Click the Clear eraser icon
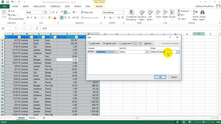Image resolution: width=221 pixels, height=124 pixels. coord(179,19)
